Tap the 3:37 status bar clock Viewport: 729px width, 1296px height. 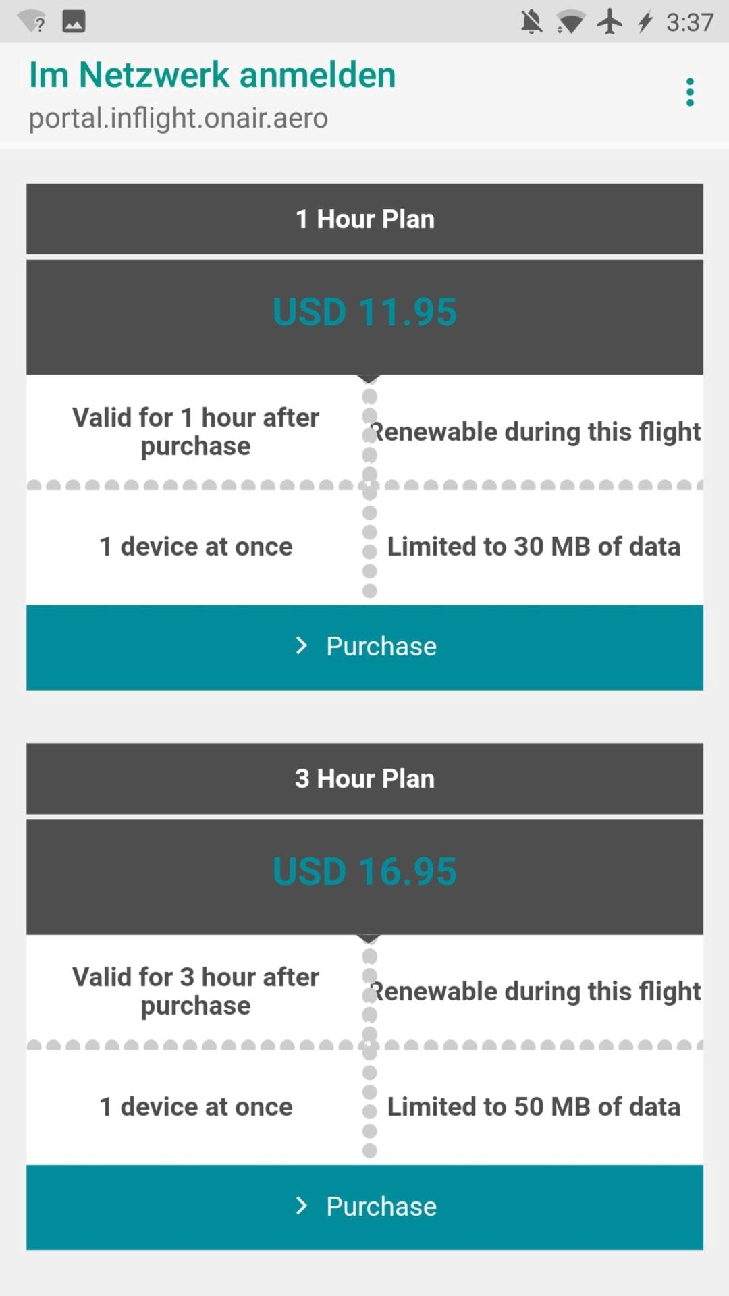689,22
